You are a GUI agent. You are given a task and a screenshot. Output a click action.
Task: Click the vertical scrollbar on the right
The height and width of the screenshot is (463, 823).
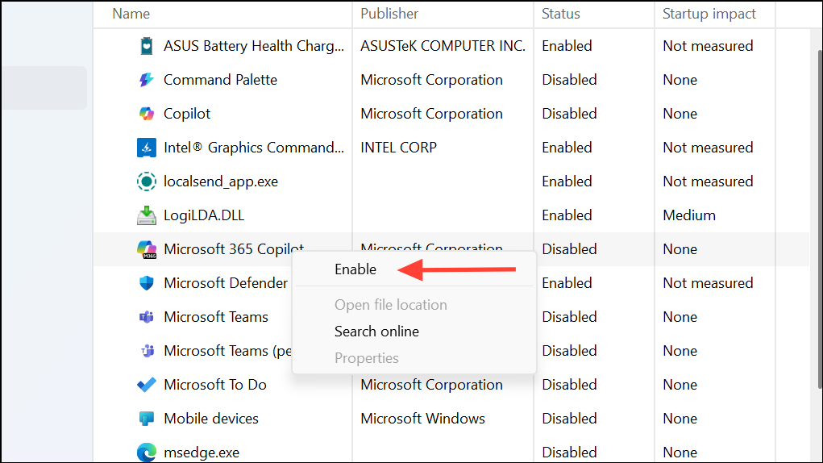point(819,219)
